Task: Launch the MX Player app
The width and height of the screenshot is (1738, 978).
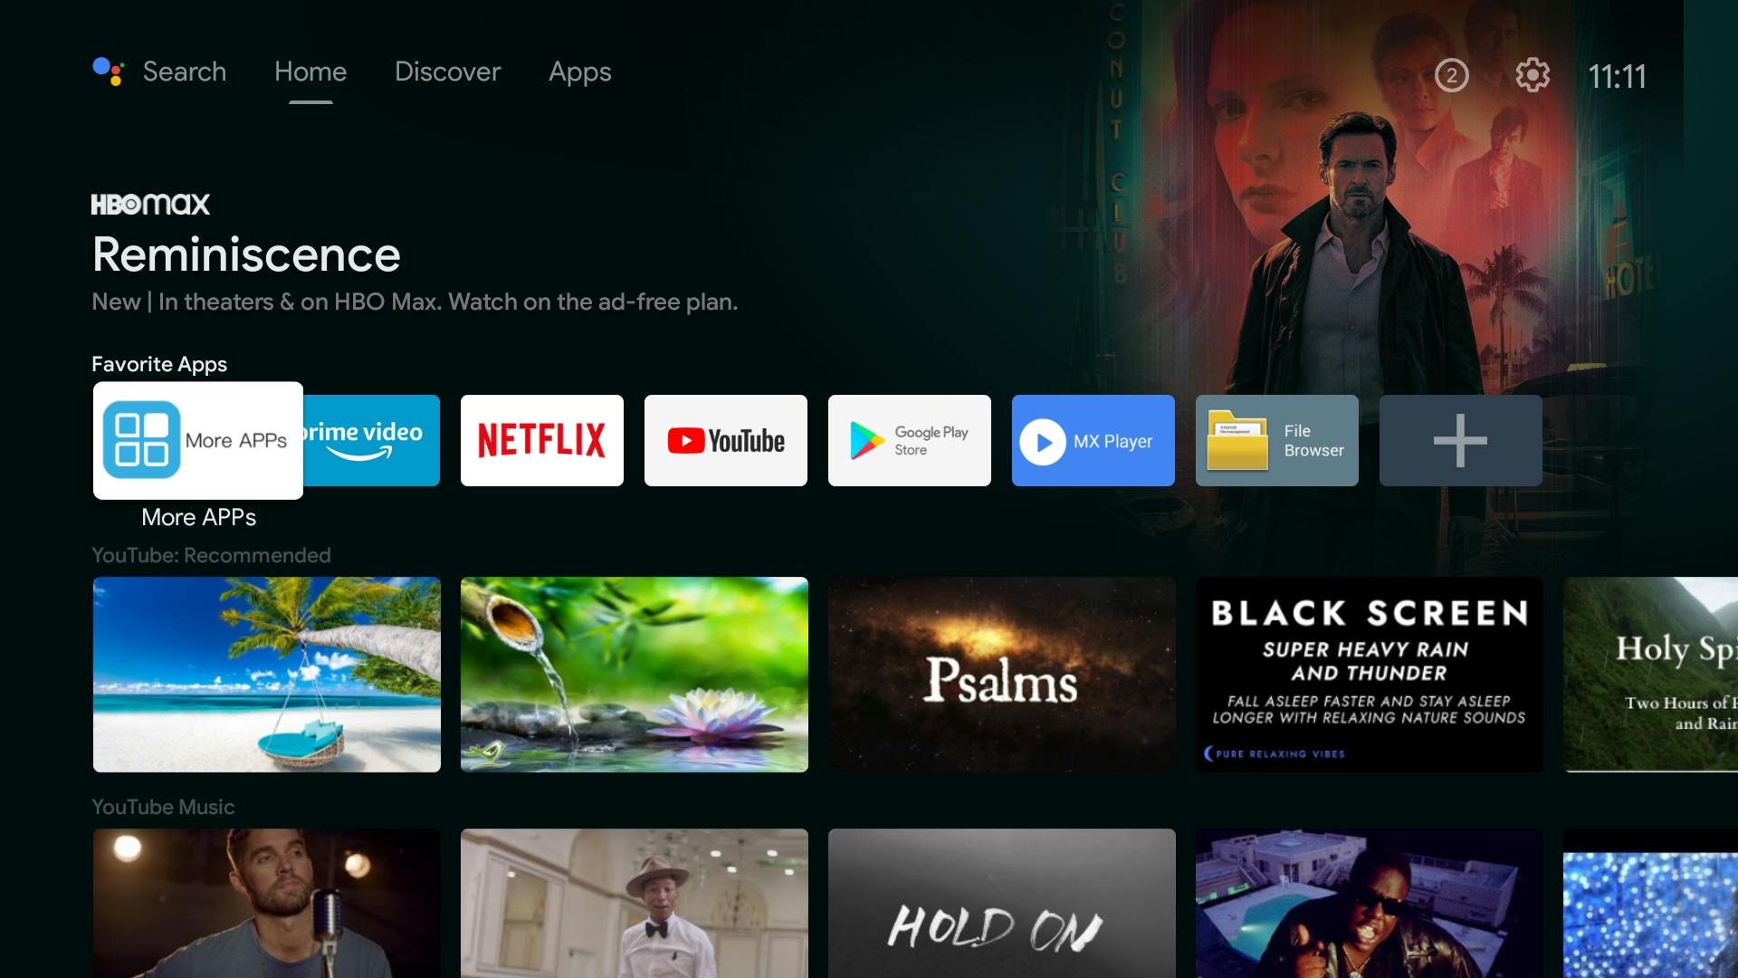Action: 1093,440
